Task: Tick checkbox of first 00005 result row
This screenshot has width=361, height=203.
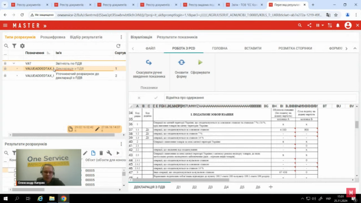Action: (15, 170)
